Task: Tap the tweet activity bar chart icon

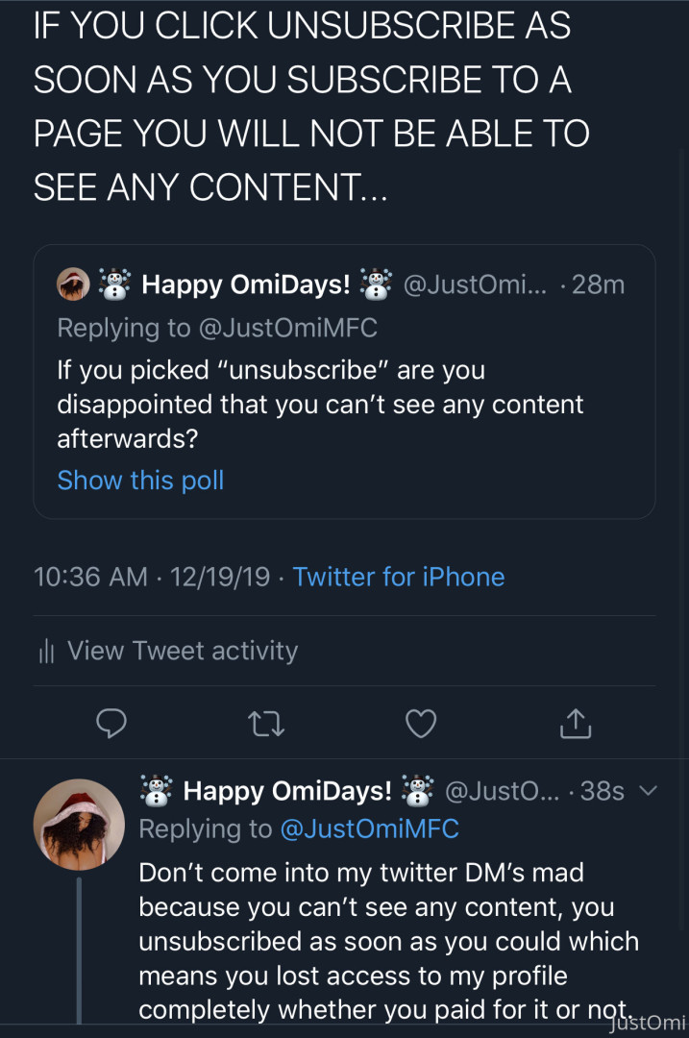Action: pyautogui.click(x=45, y=652)
